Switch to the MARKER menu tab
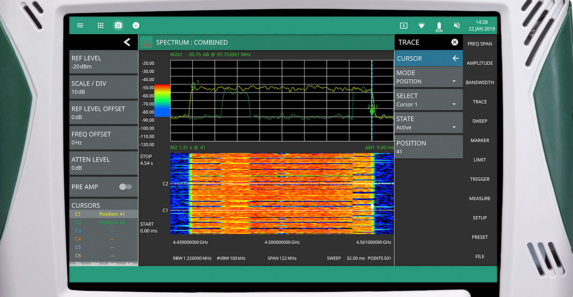573x297 pixels. click(x=479, y=140)
